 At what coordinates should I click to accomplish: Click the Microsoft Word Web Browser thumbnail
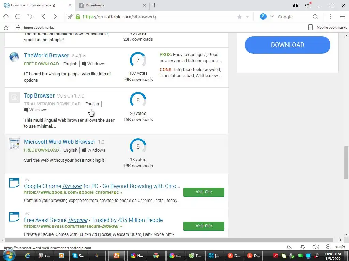[14, 143]
